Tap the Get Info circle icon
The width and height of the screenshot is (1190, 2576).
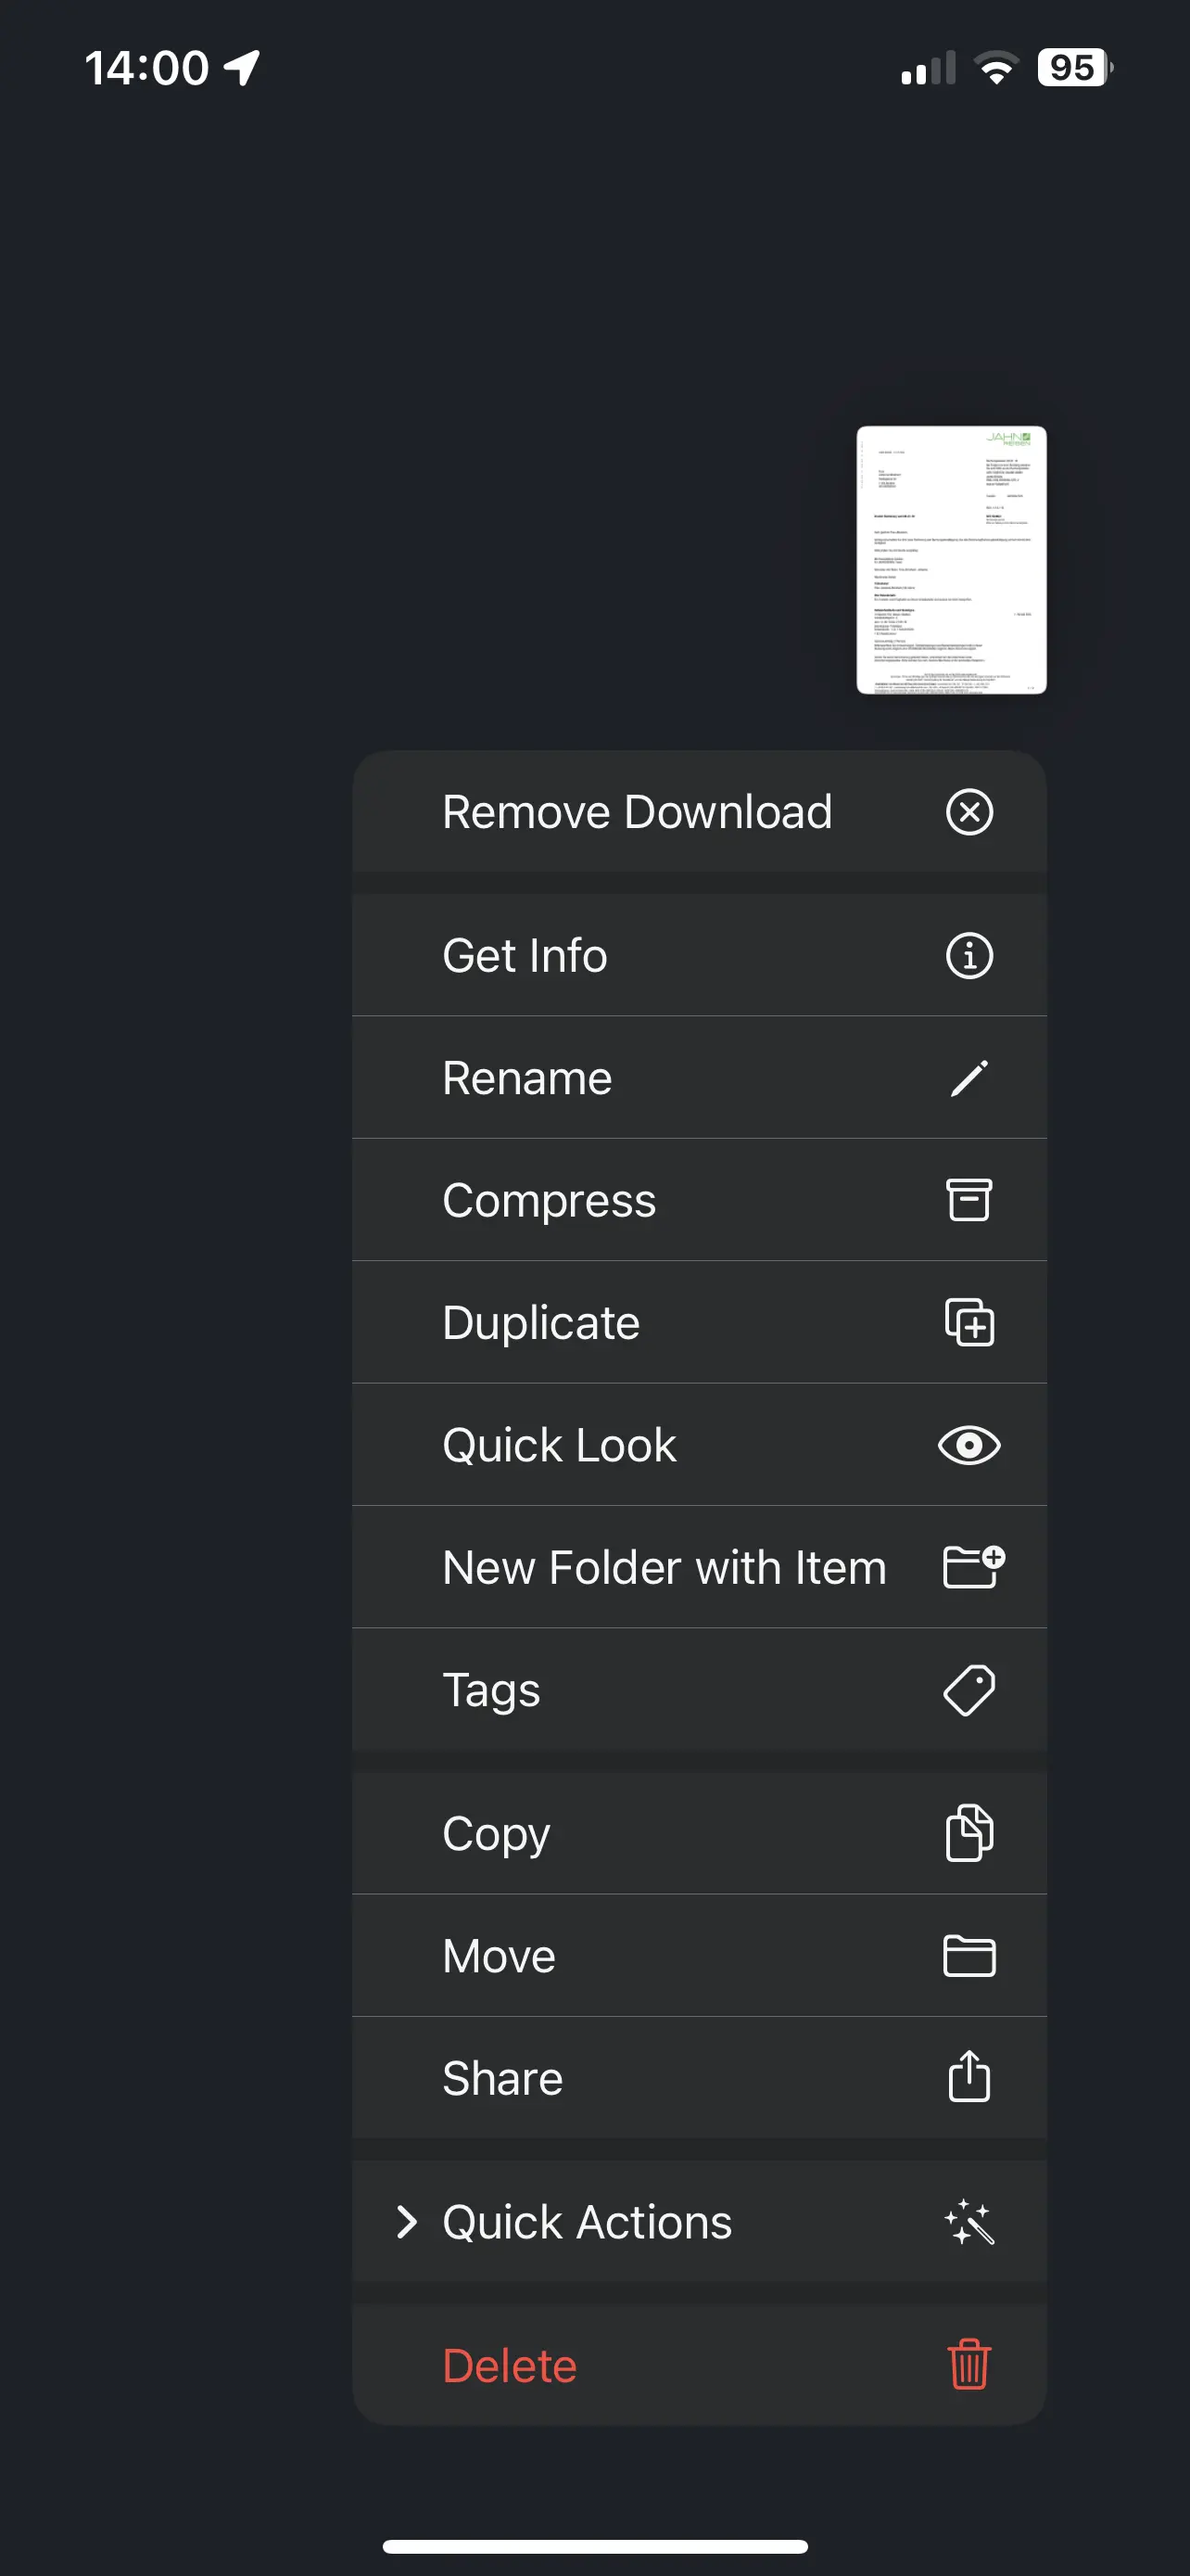click(x=968, y=955)
